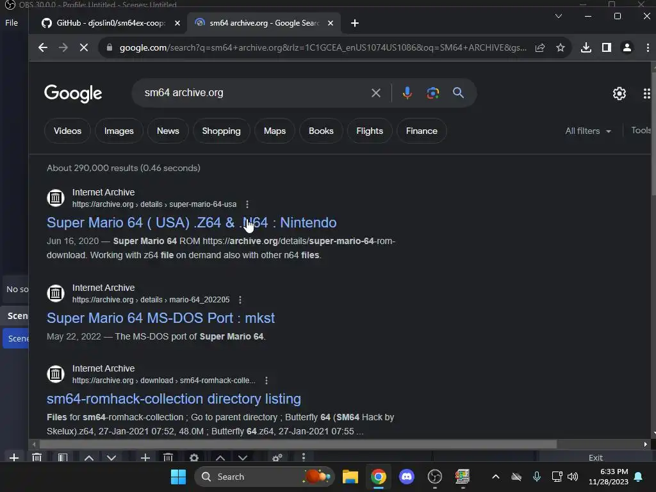Open volume control in system tray

click(x=573, y=477)
